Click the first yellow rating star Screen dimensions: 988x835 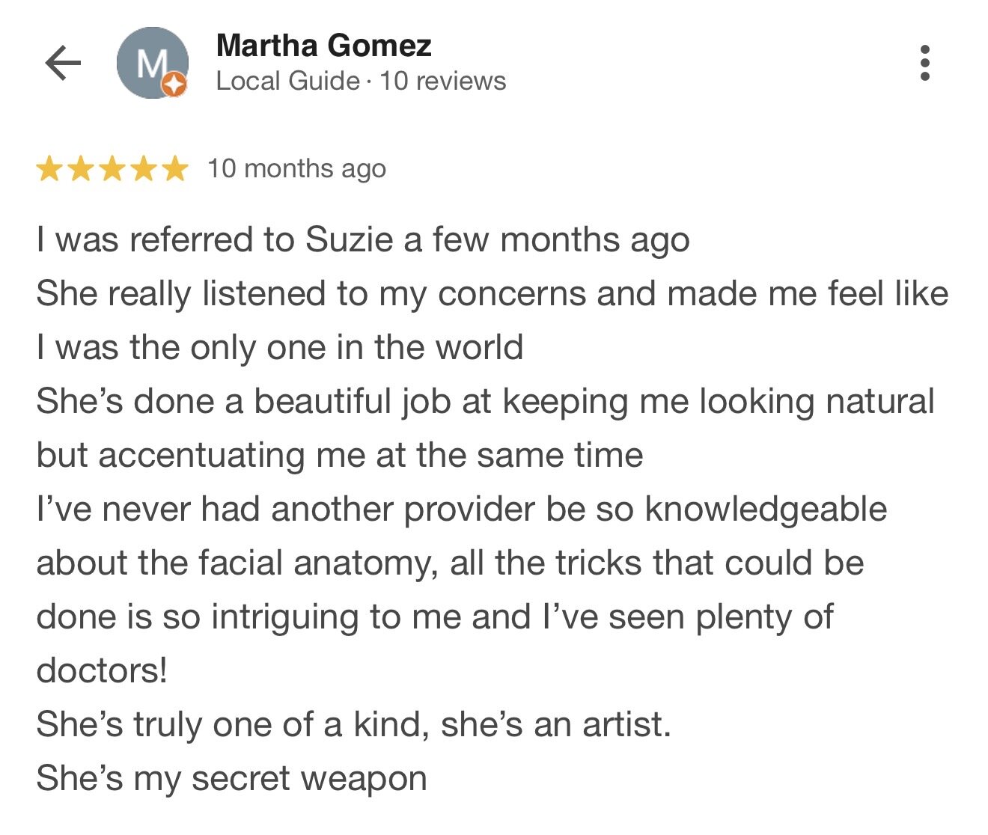coord(49,169)
